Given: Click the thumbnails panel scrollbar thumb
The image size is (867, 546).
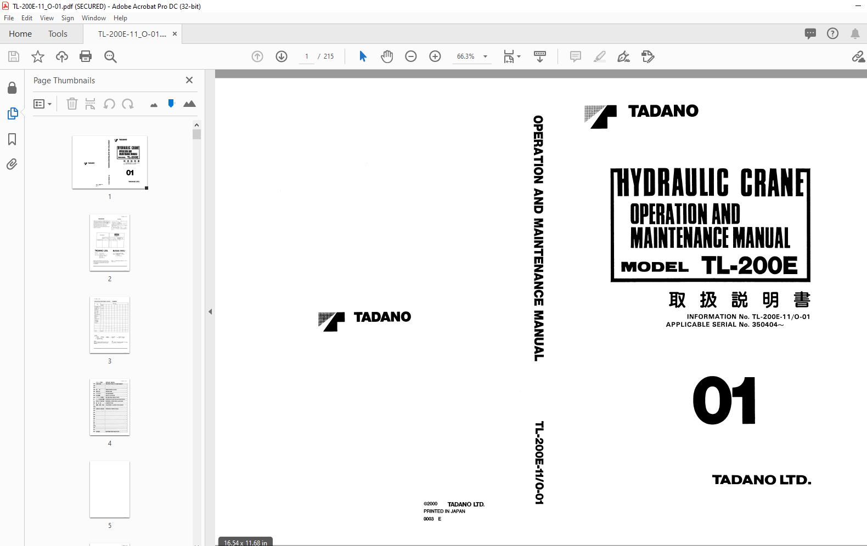Looking at the screenshot, I should click(196, 134).
